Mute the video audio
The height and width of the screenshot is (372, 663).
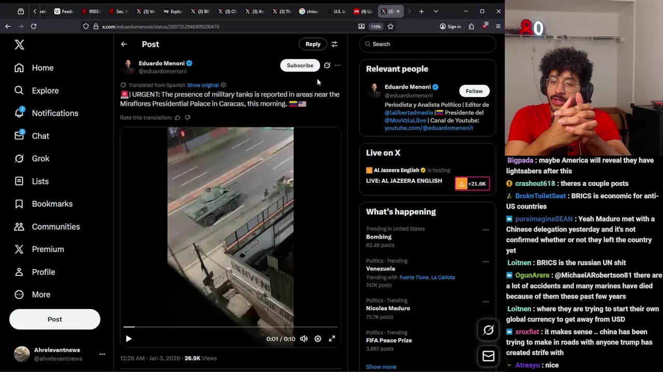[304, 339]
